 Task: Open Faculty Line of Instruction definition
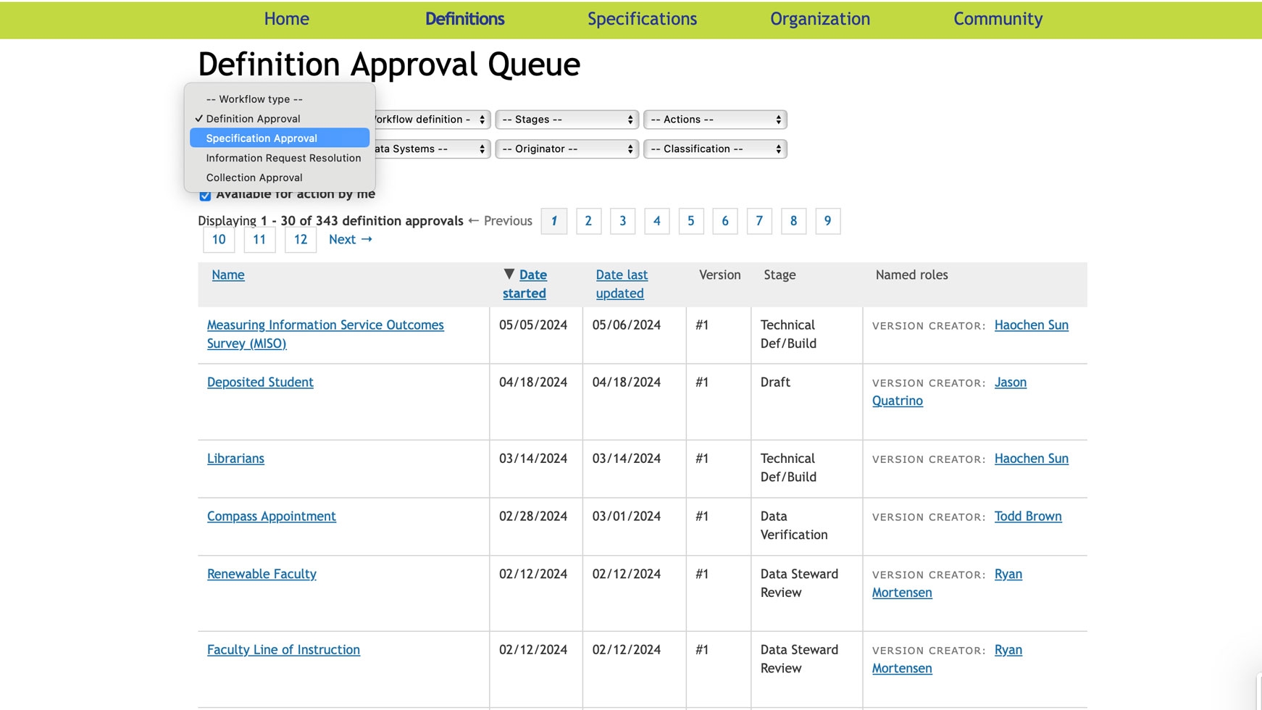(x=283, y=650)
